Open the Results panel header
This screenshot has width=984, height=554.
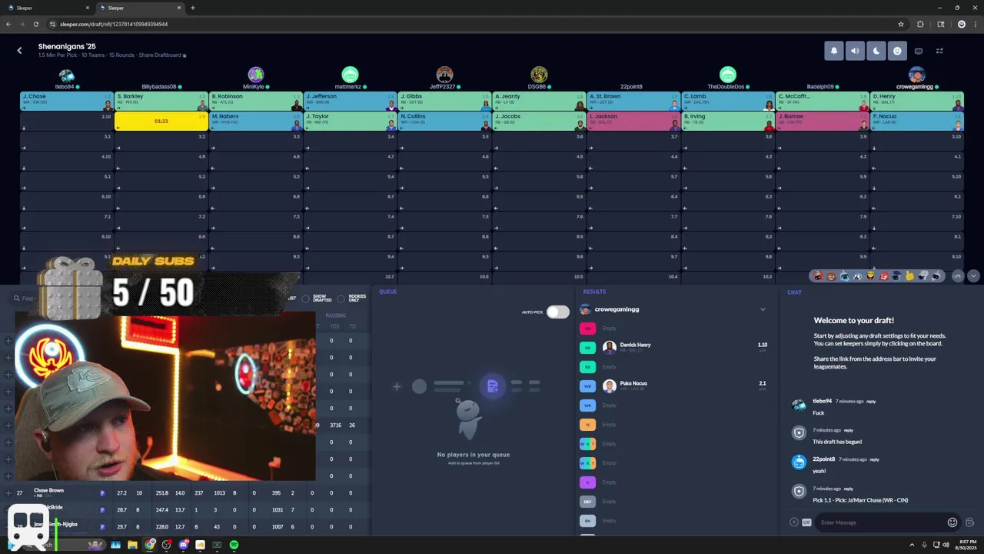pos(594,292)
